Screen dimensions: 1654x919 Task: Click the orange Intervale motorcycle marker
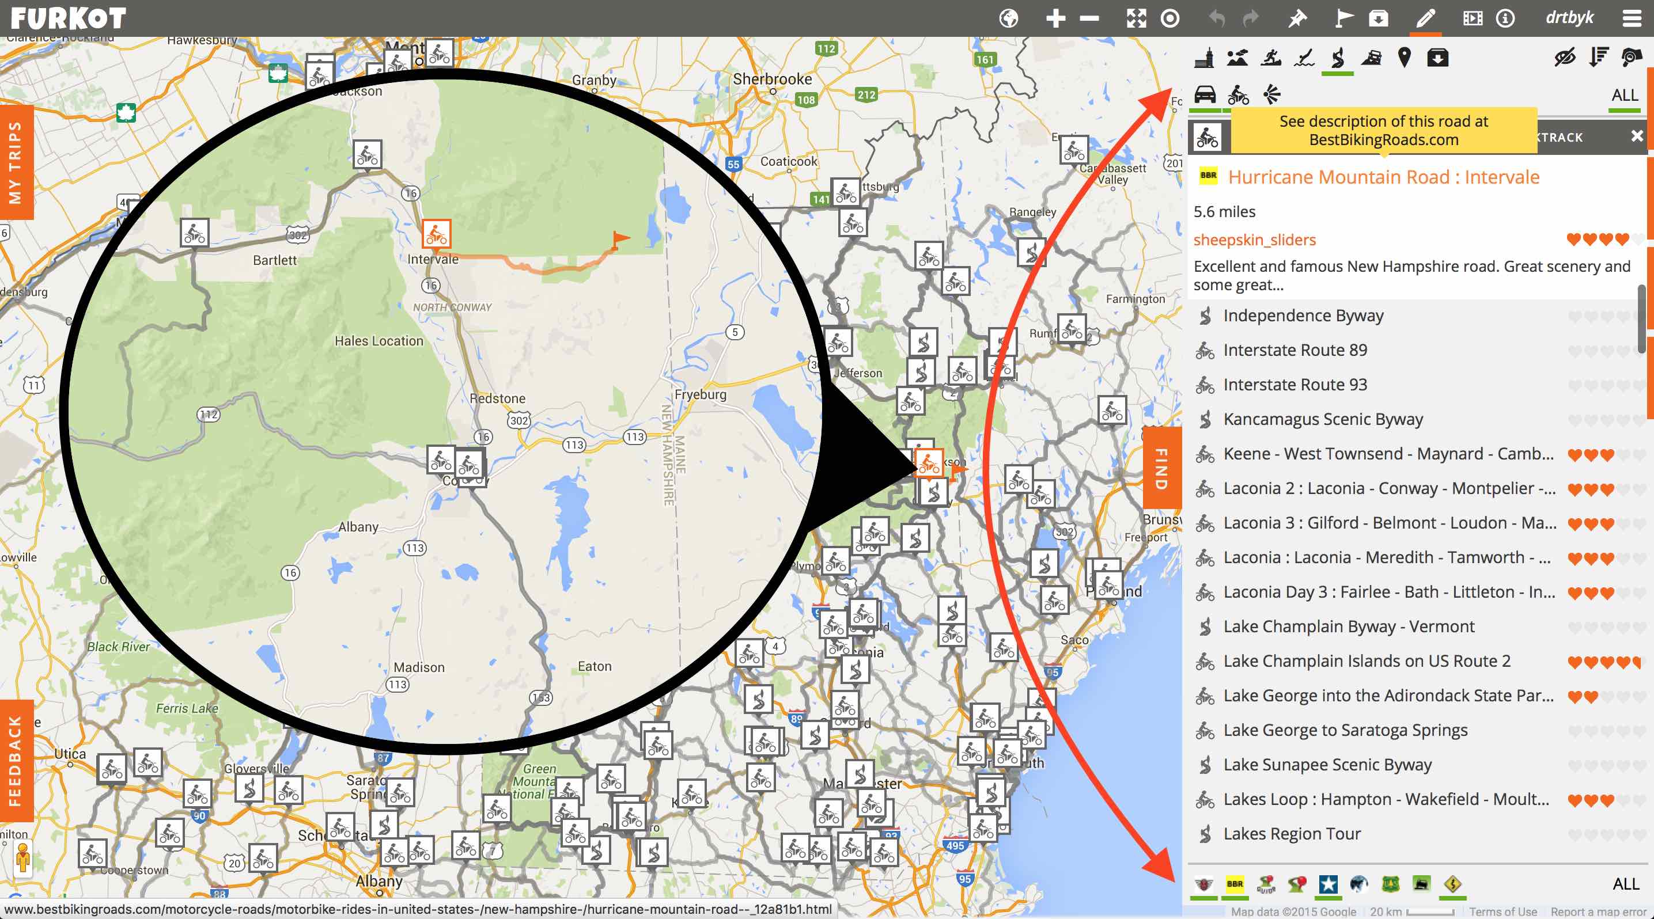click(x=436, y=234)
